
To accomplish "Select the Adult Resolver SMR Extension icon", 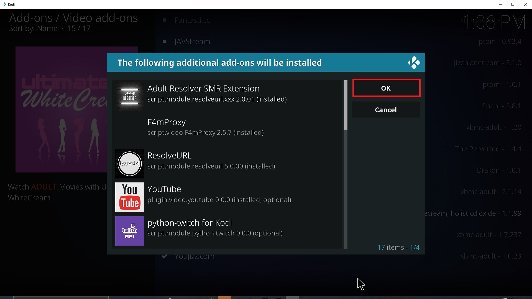I will coord(129,96).
